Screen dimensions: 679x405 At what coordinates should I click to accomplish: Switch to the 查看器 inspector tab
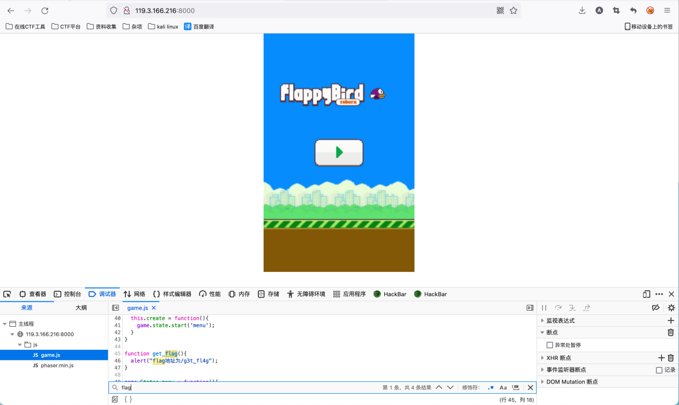coord(33,294)
